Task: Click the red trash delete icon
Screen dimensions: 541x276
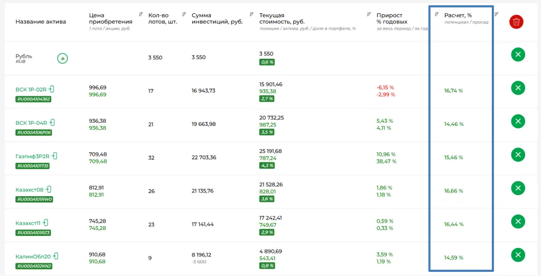Action: click(516, 22)
